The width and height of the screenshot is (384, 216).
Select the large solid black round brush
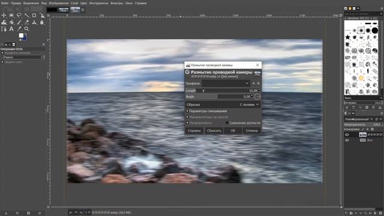pyautogui.click(x=375, y=31)
